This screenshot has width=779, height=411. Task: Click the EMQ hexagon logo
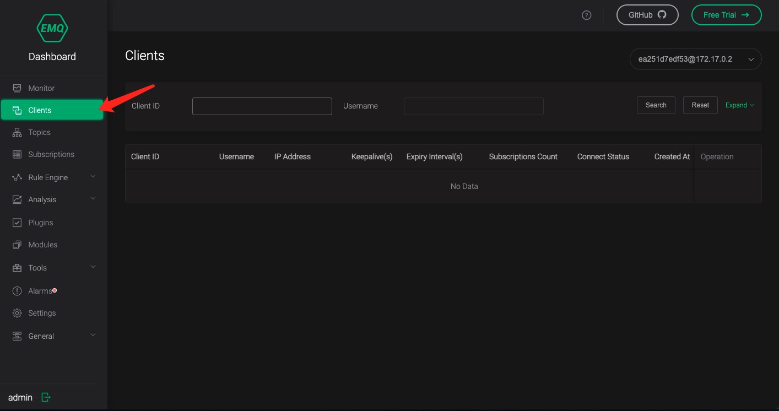(52, 27)
